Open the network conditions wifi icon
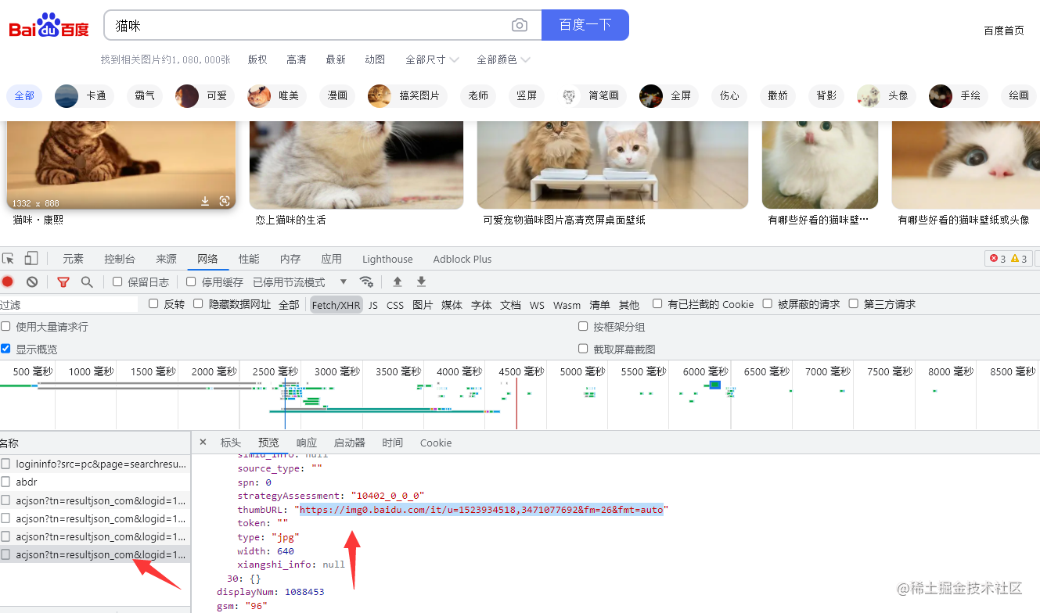The width and height of the screenshot is (1040, 613). (366, 281)
